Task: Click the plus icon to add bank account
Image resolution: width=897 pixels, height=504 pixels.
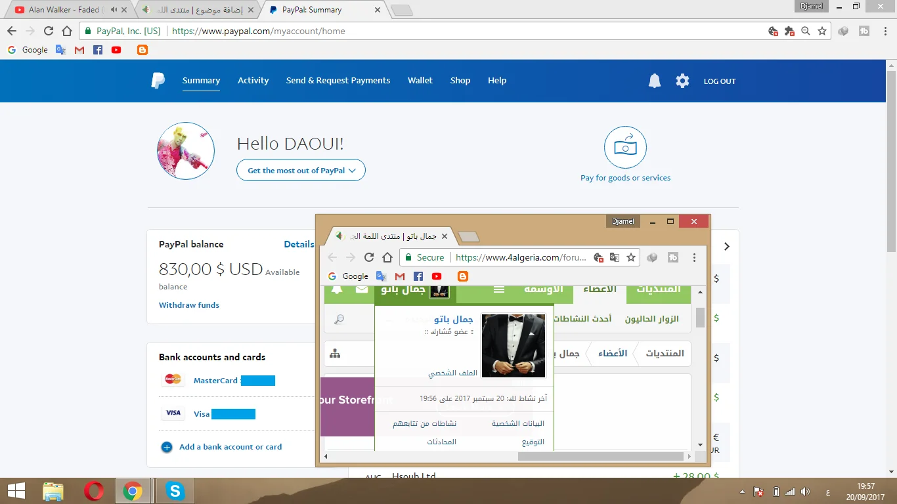Action: [x=167, y=447]
